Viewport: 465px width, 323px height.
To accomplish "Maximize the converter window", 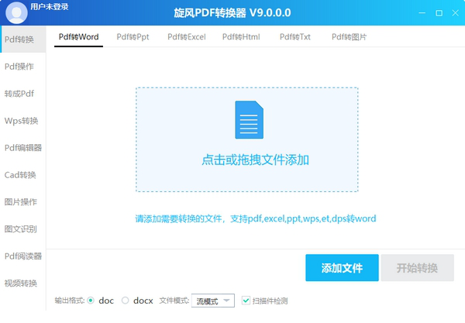I will [439, 13].
